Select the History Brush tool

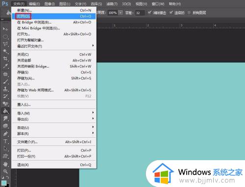tap(5, 96)
